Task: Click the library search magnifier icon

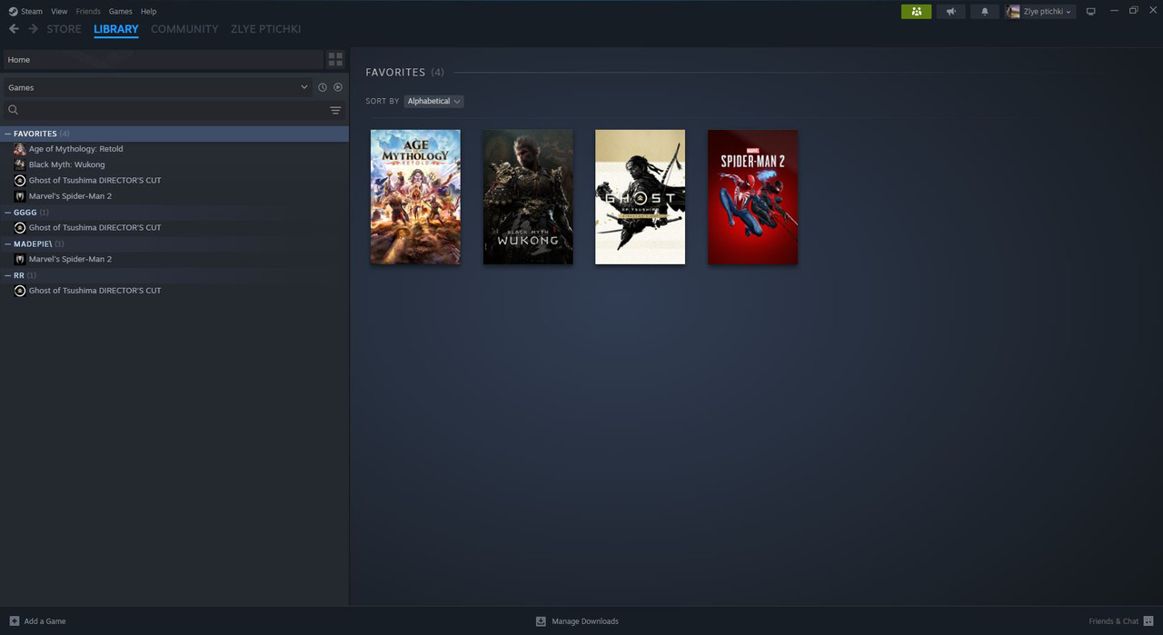Action: click(14, 110)
